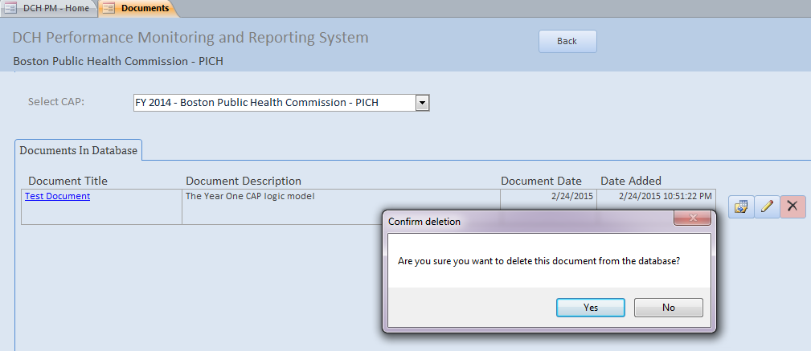This screenshot has height=351, width=811.
Task: Cancel deletion with the No button
Action: click(668, 308)
